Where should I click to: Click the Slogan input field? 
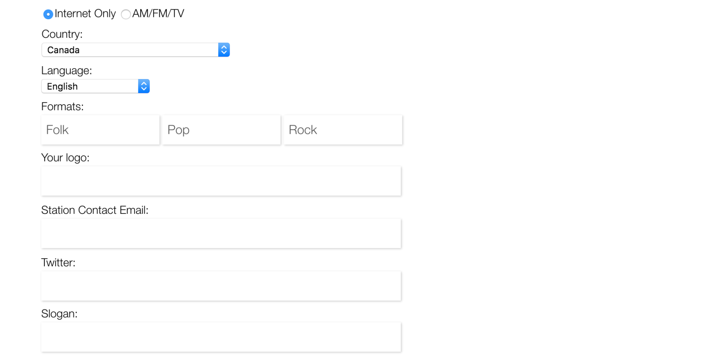click(221, 337)
